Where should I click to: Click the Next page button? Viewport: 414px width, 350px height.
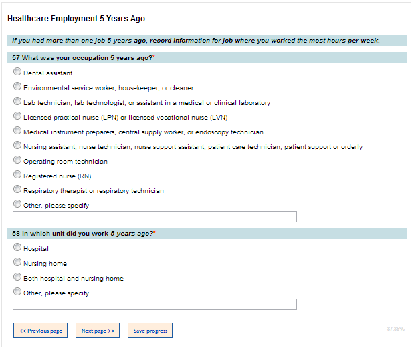tap(98, 331)
